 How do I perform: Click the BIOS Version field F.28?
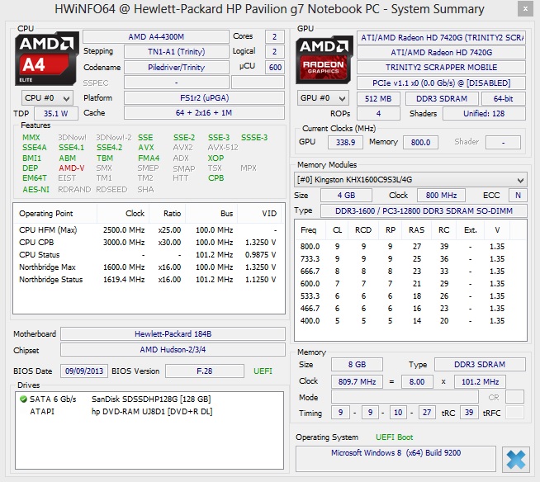point(205,371)
